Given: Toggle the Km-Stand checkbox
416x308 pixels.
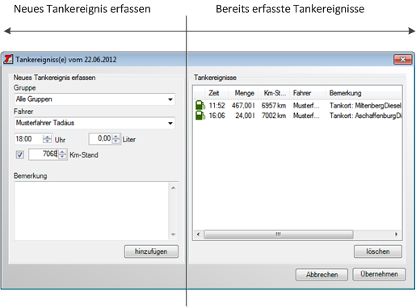Looking at the screenshot, I should pos(19,154).
